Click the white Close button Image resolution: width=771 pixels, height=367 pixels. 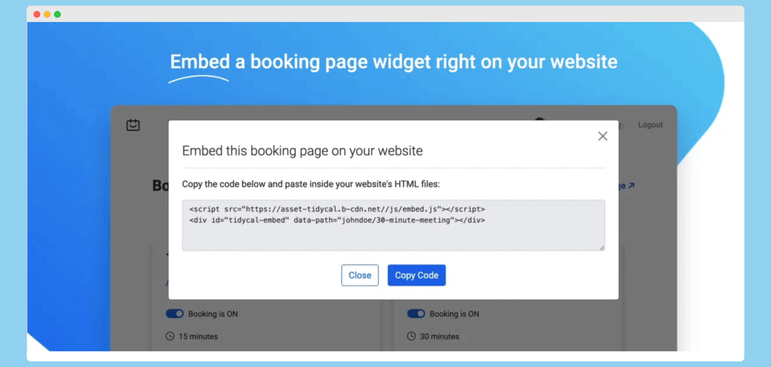[360, 275]
